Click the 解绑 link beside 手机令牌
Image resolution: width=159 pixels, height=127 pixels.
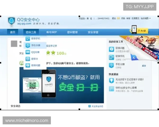[144, 66]
